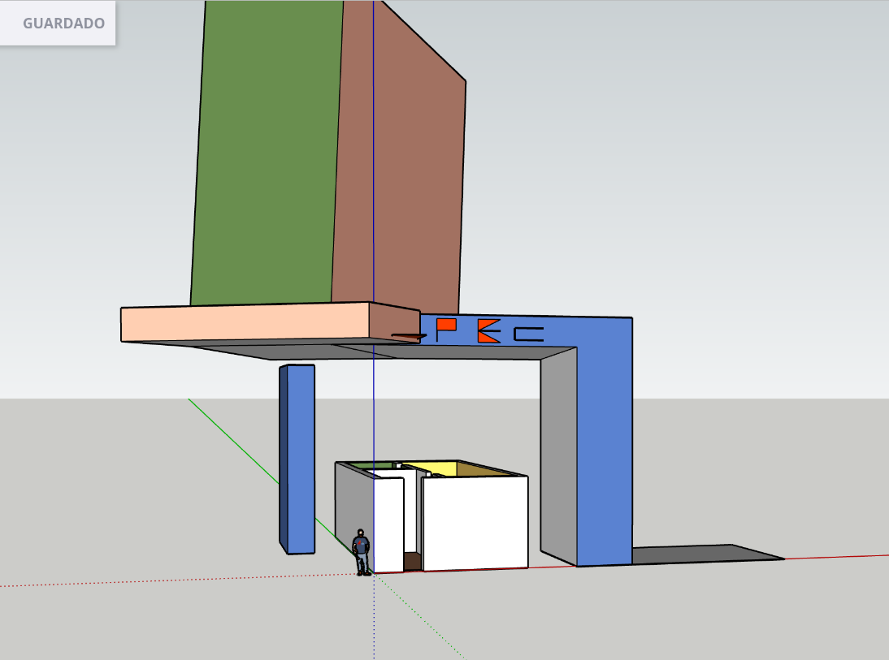This screenshot has width=889, height=660.
Task: Click the peach slab's long front face
Action: click(x=244, y=324)
